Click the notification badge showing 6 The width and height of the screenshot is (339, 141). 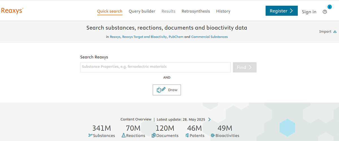329,7
